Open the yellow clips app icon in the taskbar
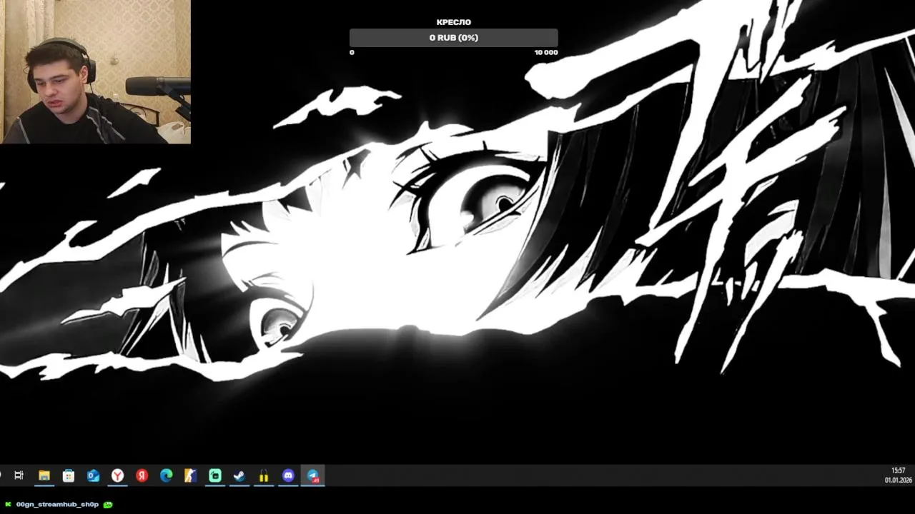Viewport: 915px width, 514px height. pos(264,475)
